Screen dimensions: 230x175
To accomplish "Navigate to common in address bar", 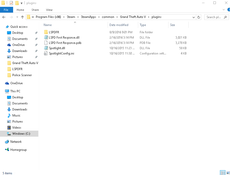I will [108, 17].
